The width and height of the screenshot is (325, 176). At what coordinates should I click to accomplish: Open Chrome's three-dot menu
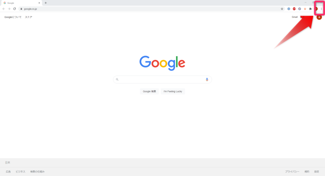[x=321, y=9]
